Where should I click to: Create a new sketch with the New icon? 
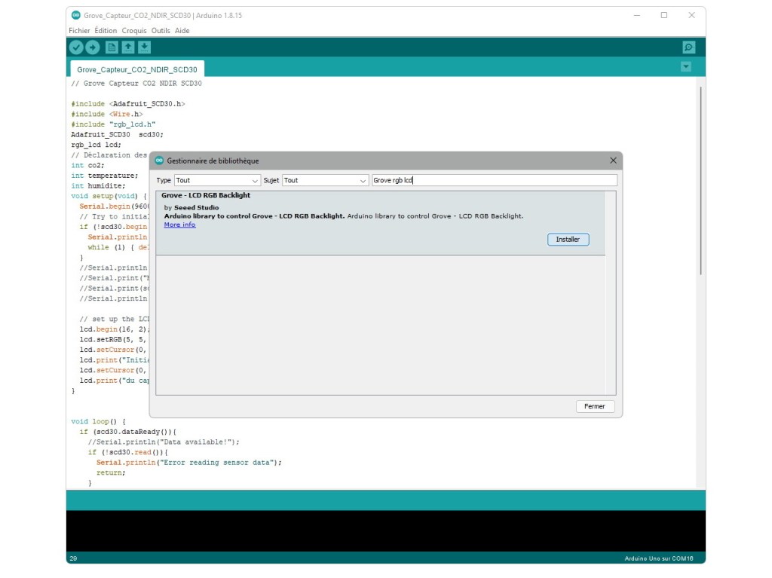coord(112,47)
